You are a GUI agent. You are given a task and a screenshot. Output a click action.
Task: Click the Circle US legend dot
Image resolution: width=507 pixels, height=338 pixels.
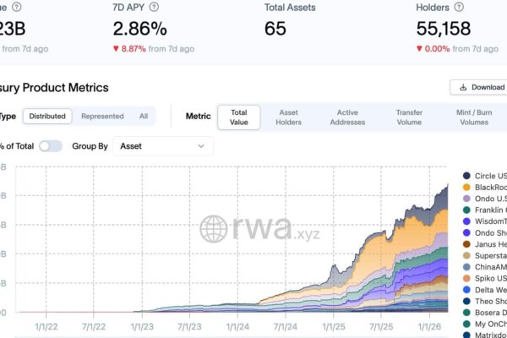click(466, 175)
